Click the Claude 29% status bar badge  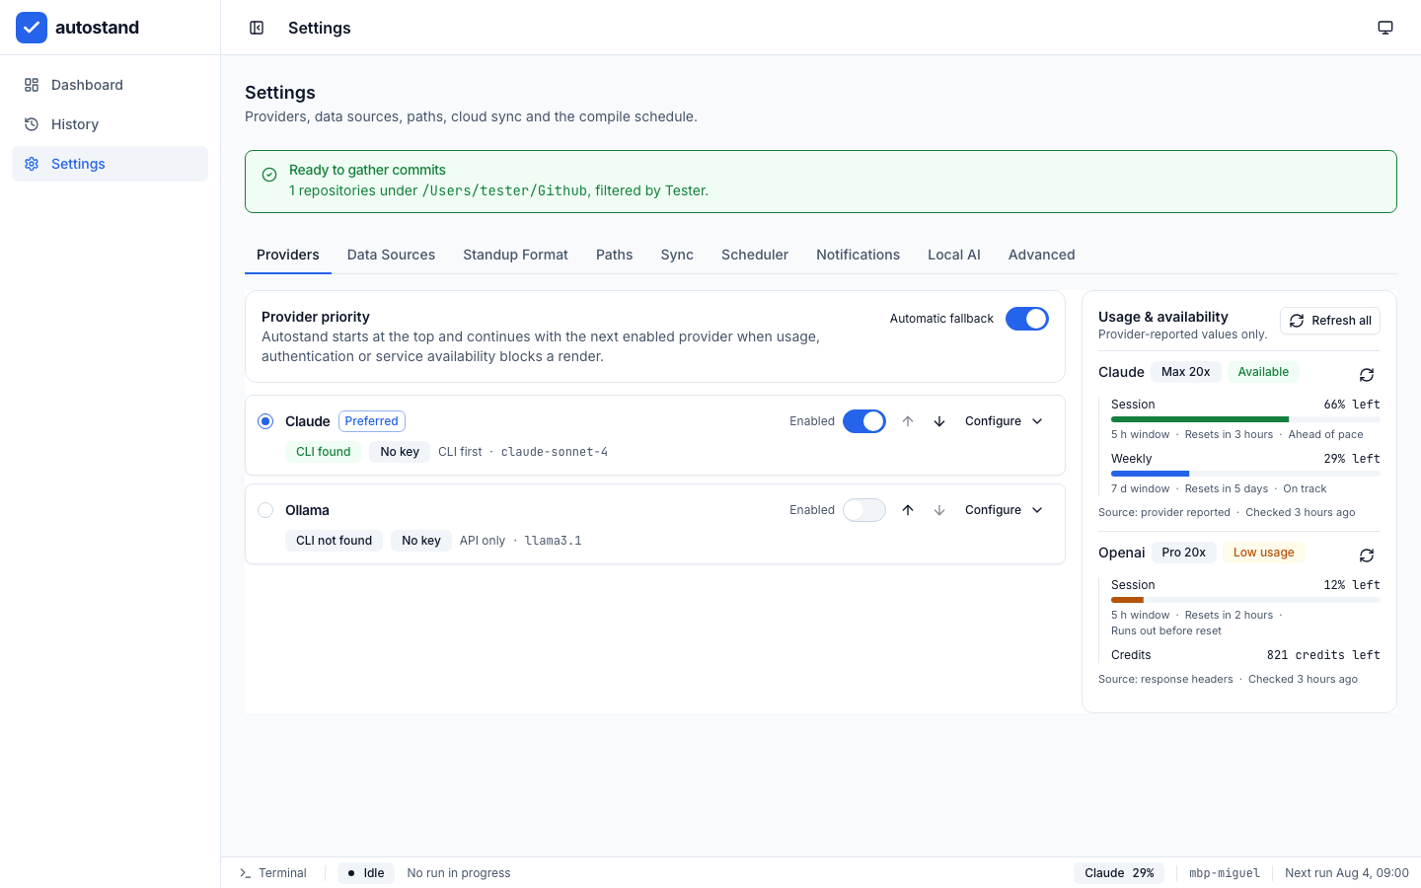[1119, 873]
